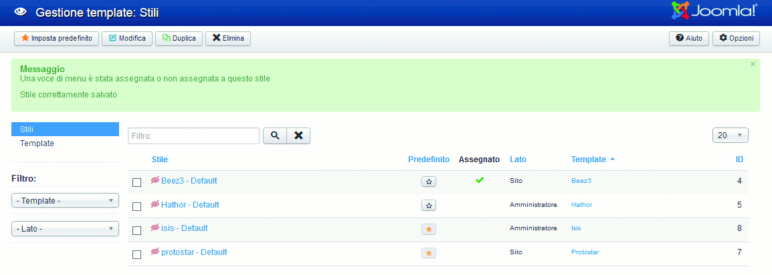Dismiss the green Messaggio alert
Image resolution: width=772 pixels, height=275 pixels.
point(753,64)
